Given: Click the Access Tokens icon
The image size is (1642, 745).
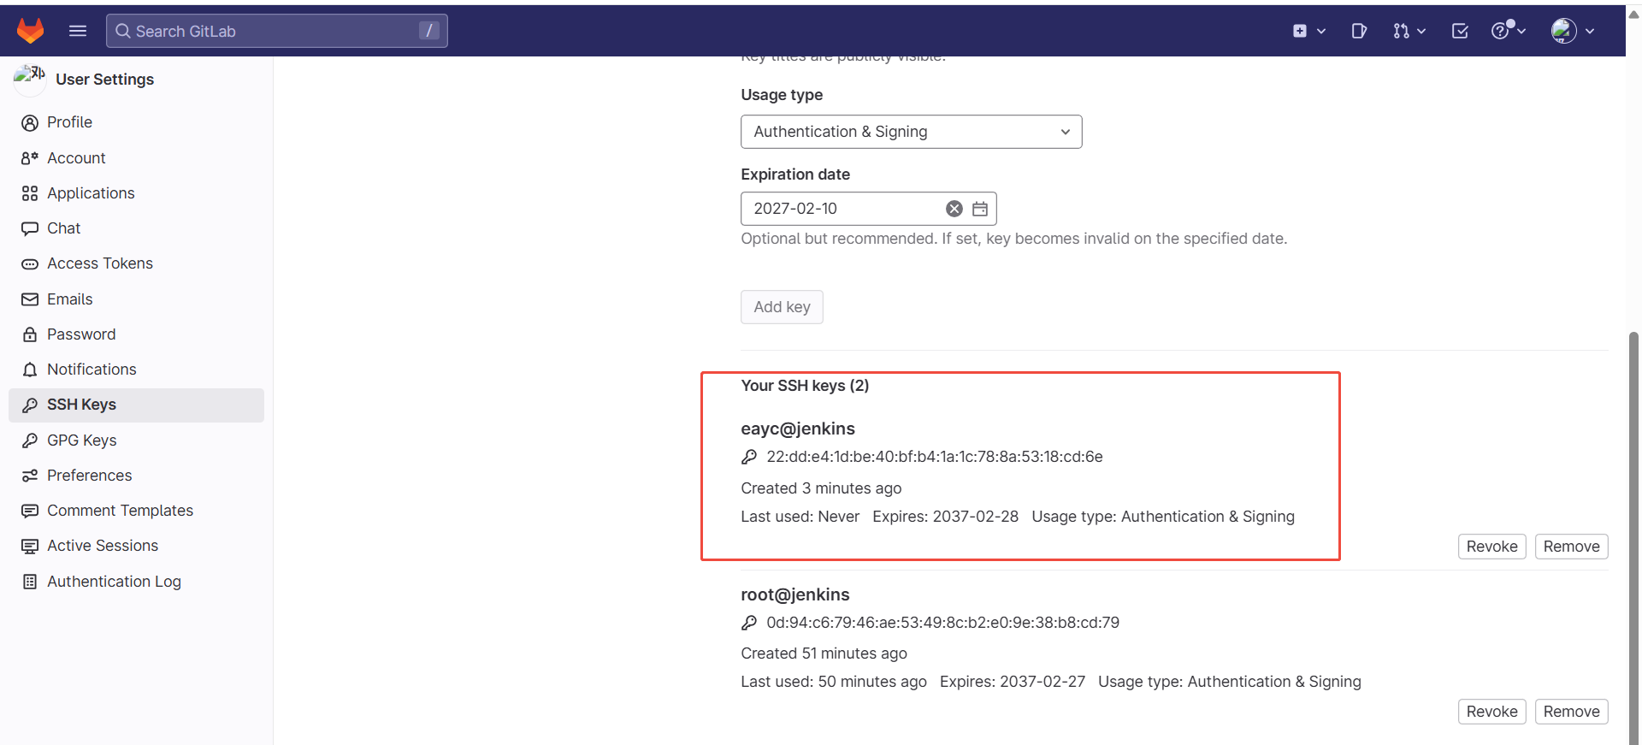Looking at the screenshot, I should 30,264.
